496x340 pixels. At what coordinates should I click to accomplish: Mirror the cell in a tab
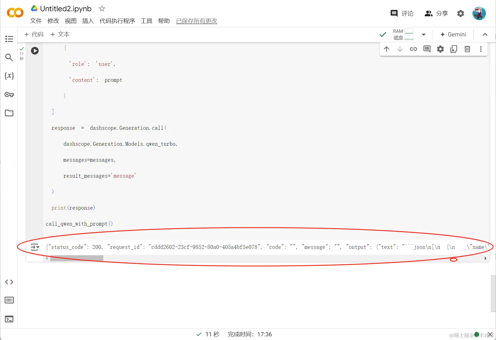click(454, 49)
